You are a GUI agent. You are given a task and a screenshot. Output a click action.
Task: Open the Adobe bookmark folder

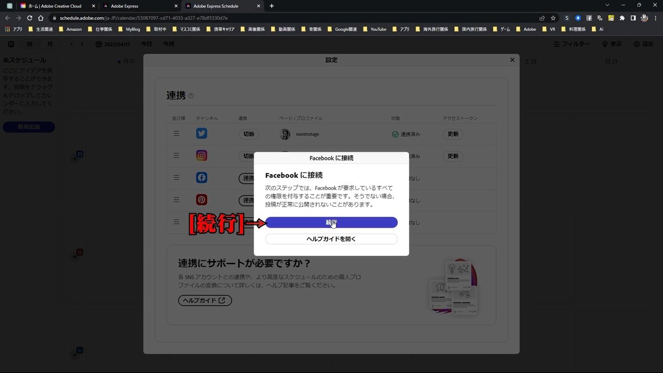(525, 29)
